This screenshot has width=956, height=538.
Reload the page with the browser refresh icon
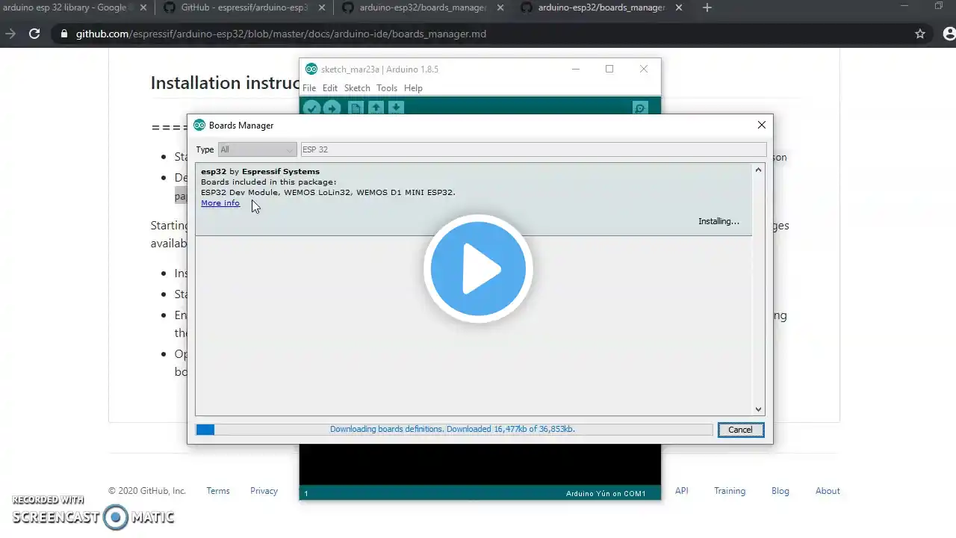[34, 34]
